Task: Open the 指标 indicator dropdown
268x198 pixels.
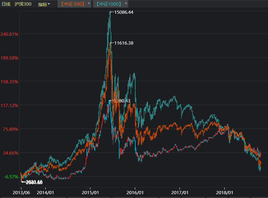Action: coord(44,4)
